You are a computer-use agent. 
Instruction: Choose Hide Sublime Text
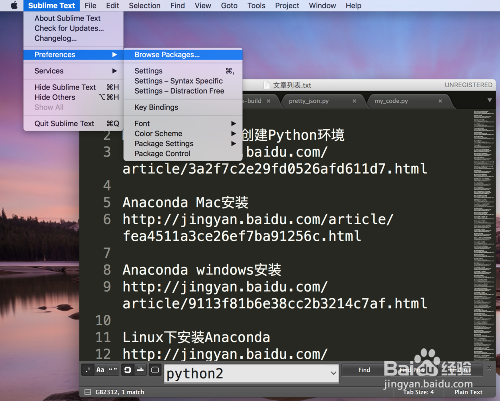tap(73, 87)
